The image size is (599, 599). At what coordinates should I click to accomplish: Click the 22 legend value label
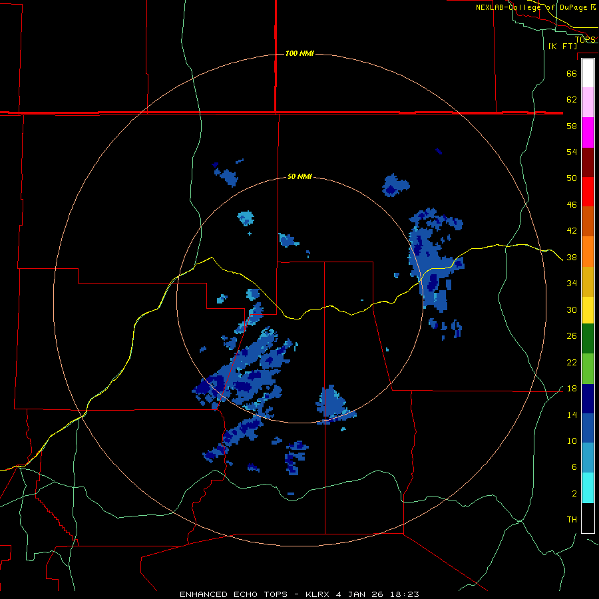tap(572, 362)
